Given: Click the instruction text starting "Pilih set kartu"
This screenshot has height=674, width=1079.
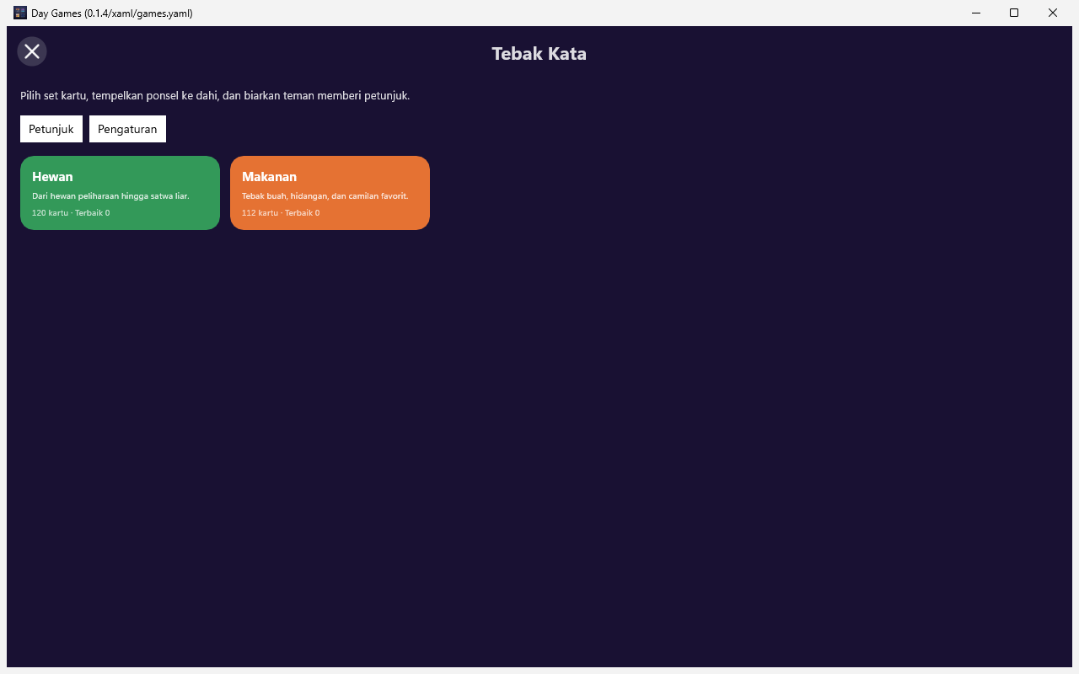Looking at the screenshot, I should 215,96.
